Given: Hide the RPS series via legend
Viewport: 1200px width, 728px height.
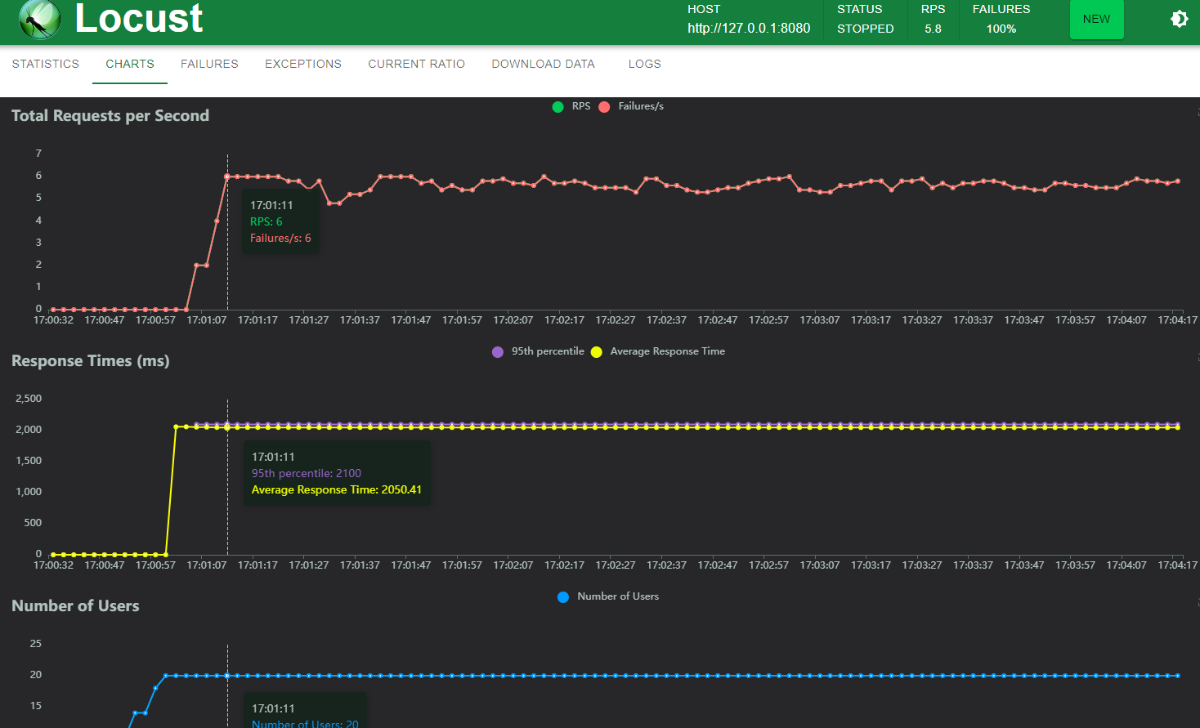Looking at the screenshot, I should tap(571, 106).
